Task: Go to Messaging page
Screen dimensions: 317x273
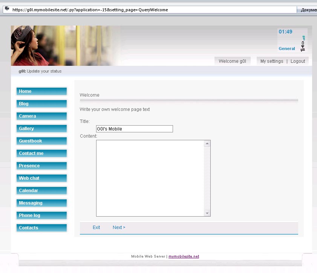Action: point(41,203)
